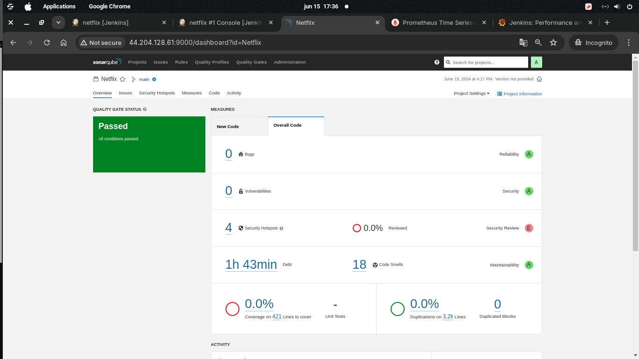Open the Administration menu
639x359 pixels.
[x=290, y=62]
